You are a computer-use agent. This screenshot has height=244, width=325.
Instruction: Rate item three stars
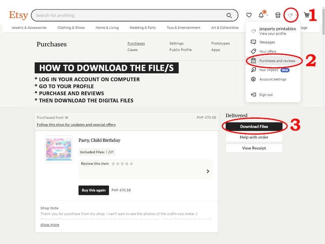pyautogui.click(x=122, y=164)
